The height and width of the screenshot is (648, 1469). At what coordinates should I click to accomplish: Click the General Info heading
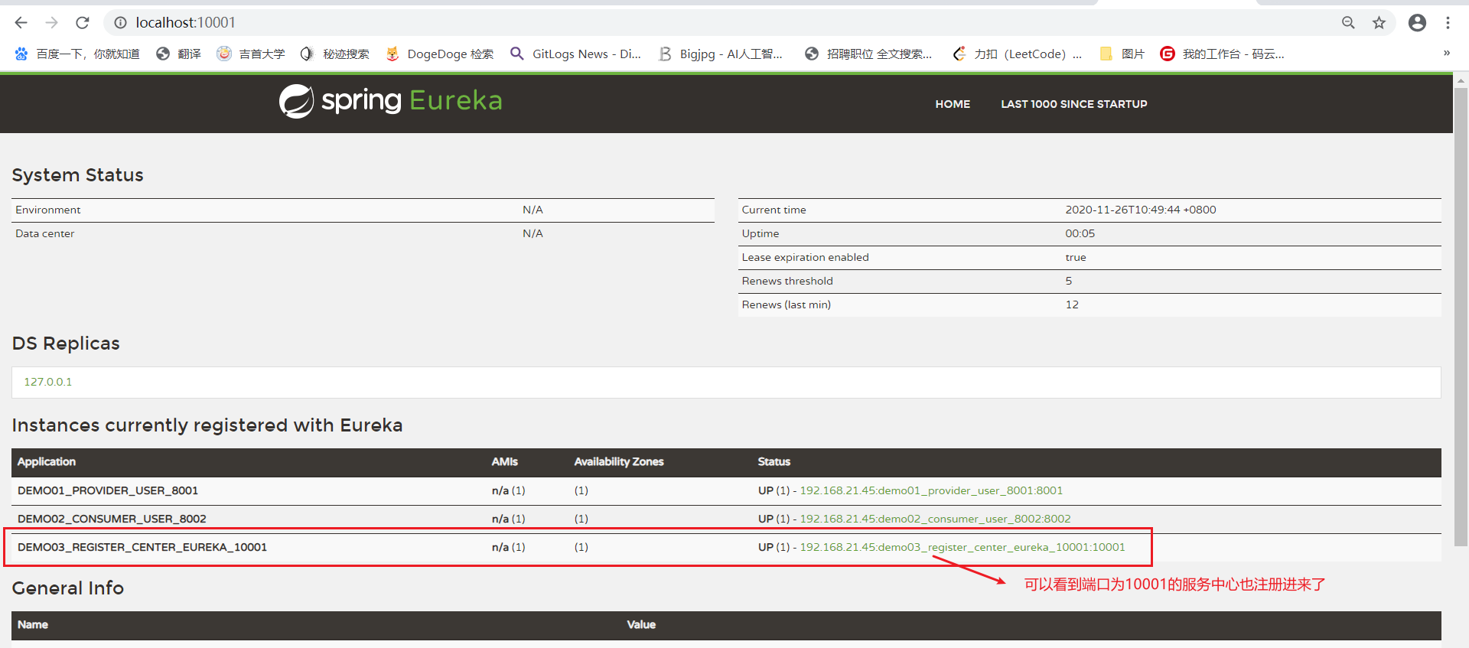coord(67,588)
